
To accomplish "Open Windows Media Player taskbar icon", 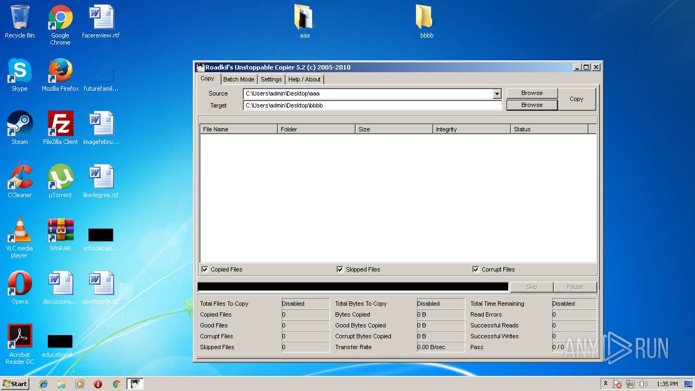I will tap(80, 384).
